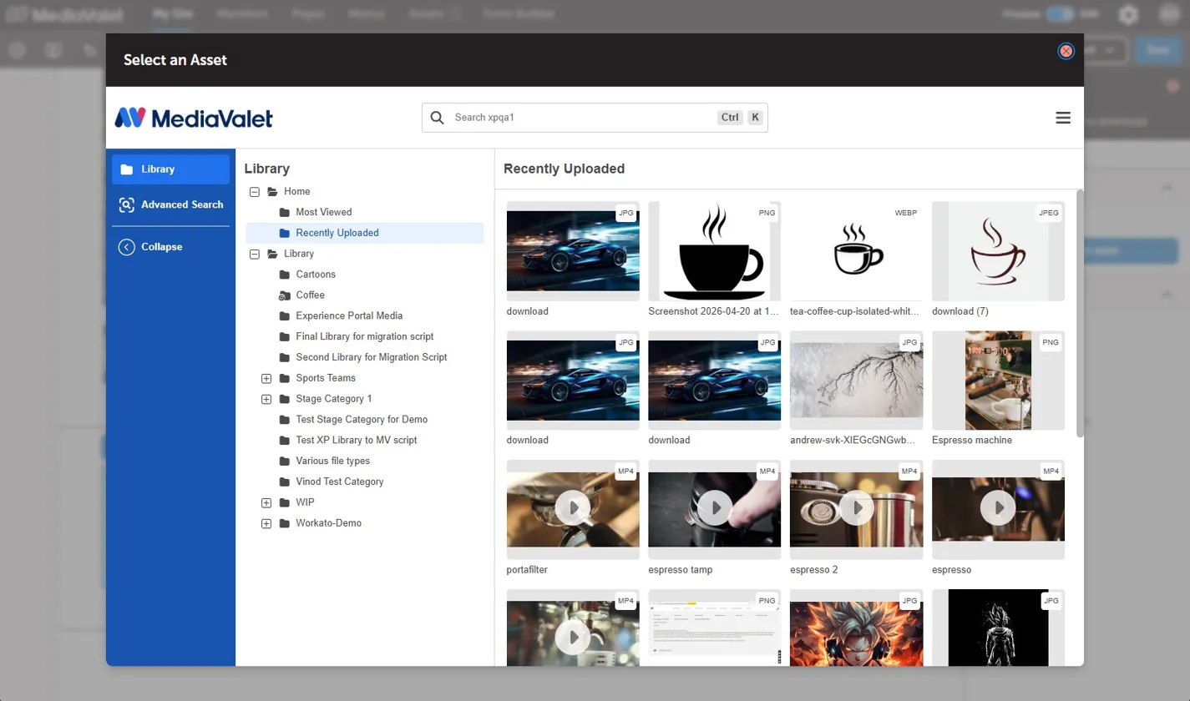Select Library tab in blue sidebar

170,169
